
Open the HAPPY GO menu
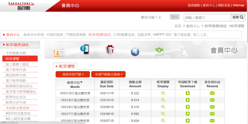pos(162,35)
